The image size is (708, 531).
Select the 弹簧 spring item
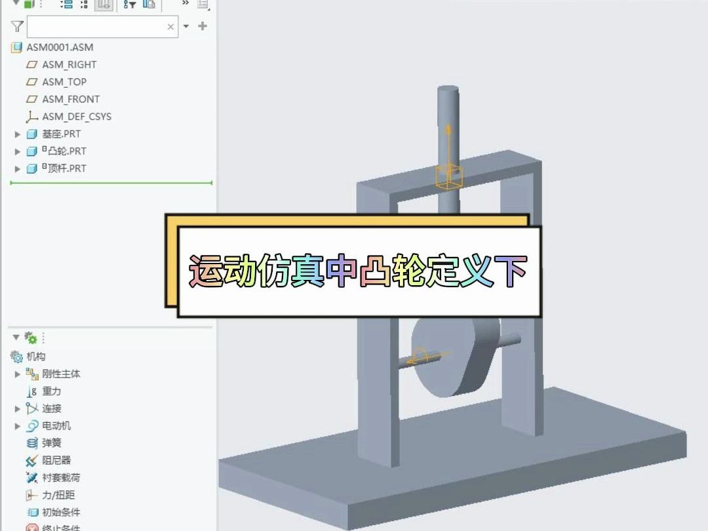51,443
